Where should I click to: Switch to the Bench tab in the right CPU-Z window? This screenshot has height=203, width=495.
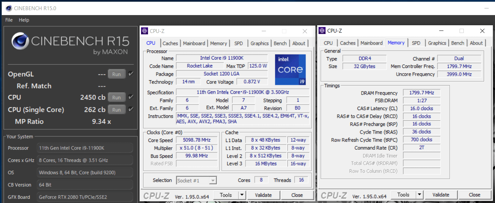pyautogui.click(x=458, y=43)
